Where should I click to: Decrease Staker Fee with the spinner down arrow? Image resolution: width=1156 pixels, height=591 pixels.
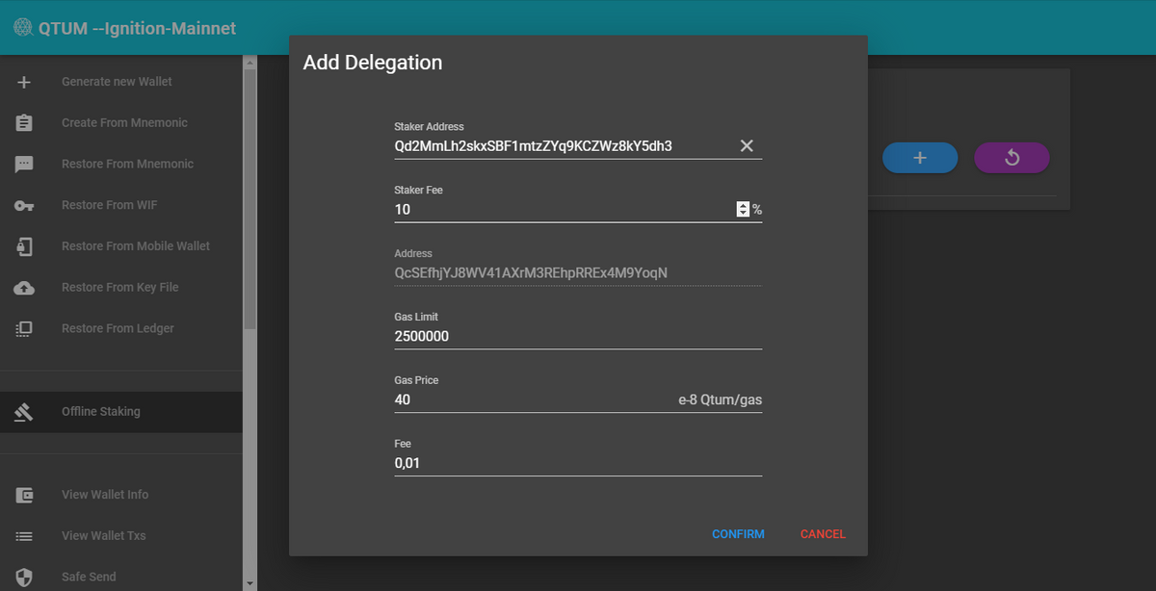point(743,213)
